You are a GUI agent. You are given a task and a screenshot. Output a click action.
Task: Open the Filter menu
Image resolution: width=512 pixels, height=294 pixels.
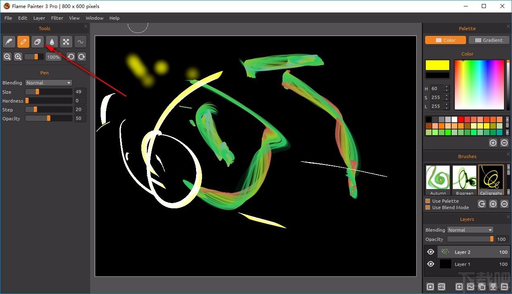(x=57, y=18)
